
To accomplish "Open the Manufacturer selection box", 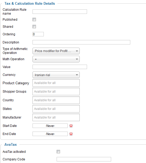I will [56, 117].
